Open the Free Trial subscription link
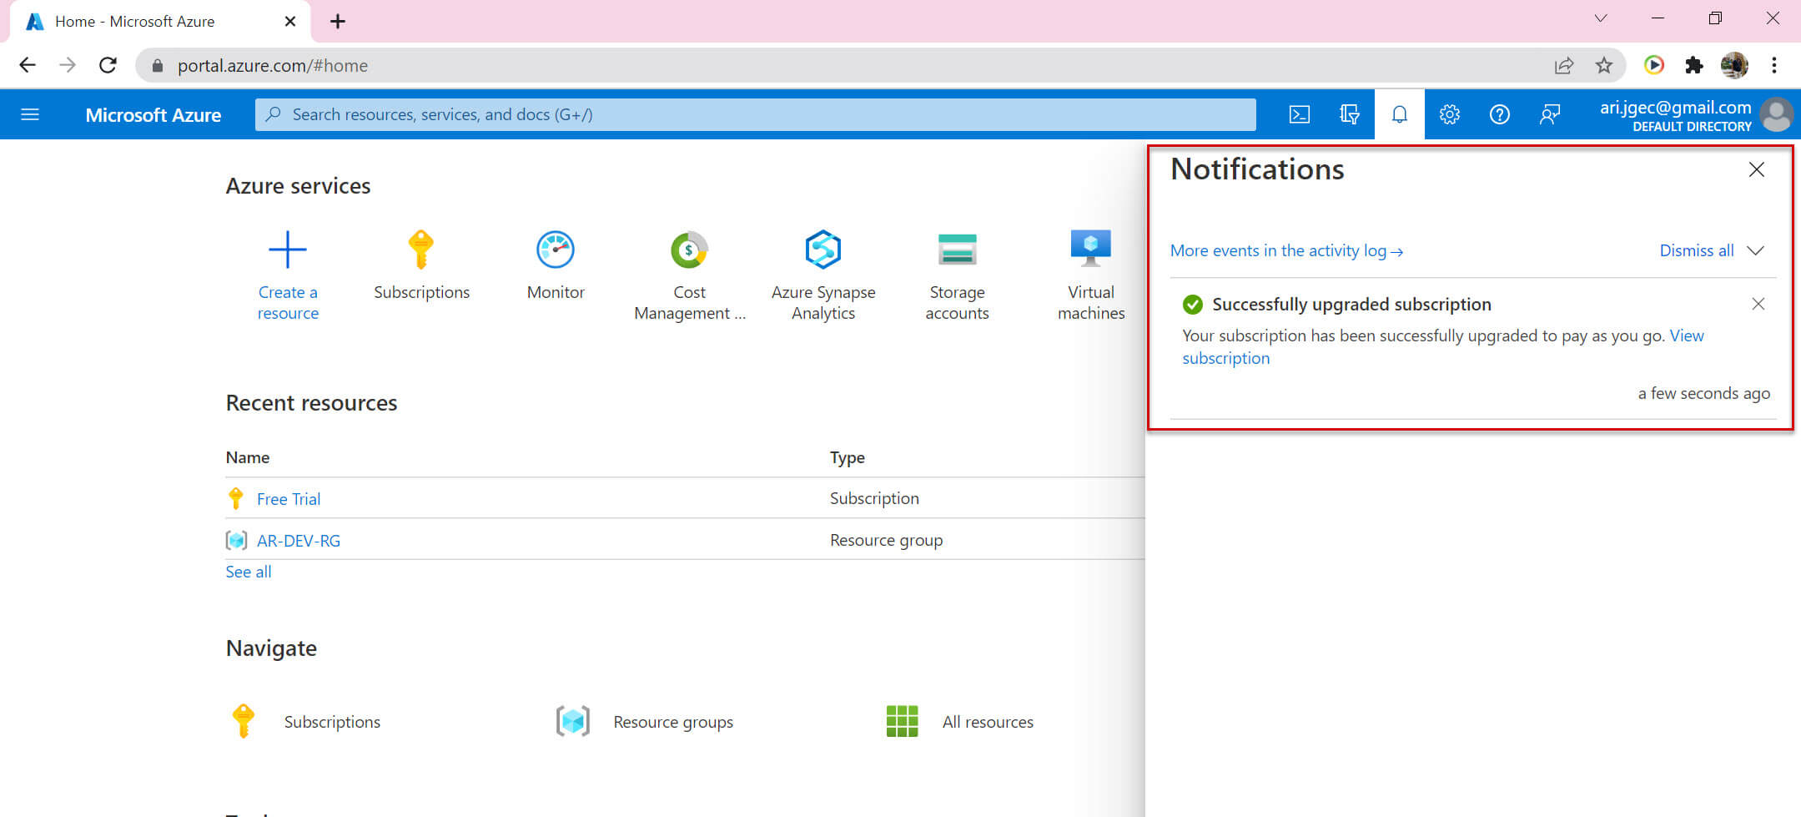This screenshot has height=817, width=1801. coord(289,499)
